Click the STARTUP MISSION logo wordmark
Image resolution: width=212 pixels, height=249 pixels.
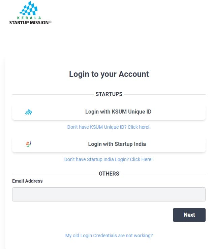point(29,23)
